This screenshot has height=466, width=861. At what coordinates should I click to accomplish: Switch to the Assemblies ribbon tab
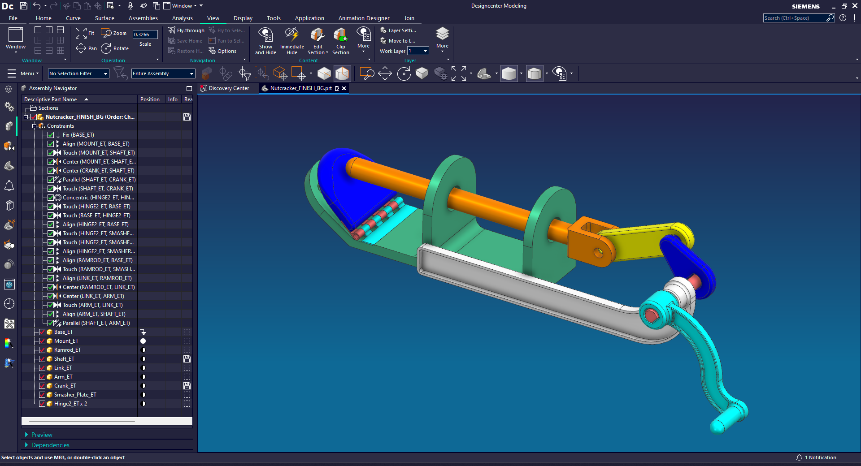pyautogui.click(x=143, y=18)
